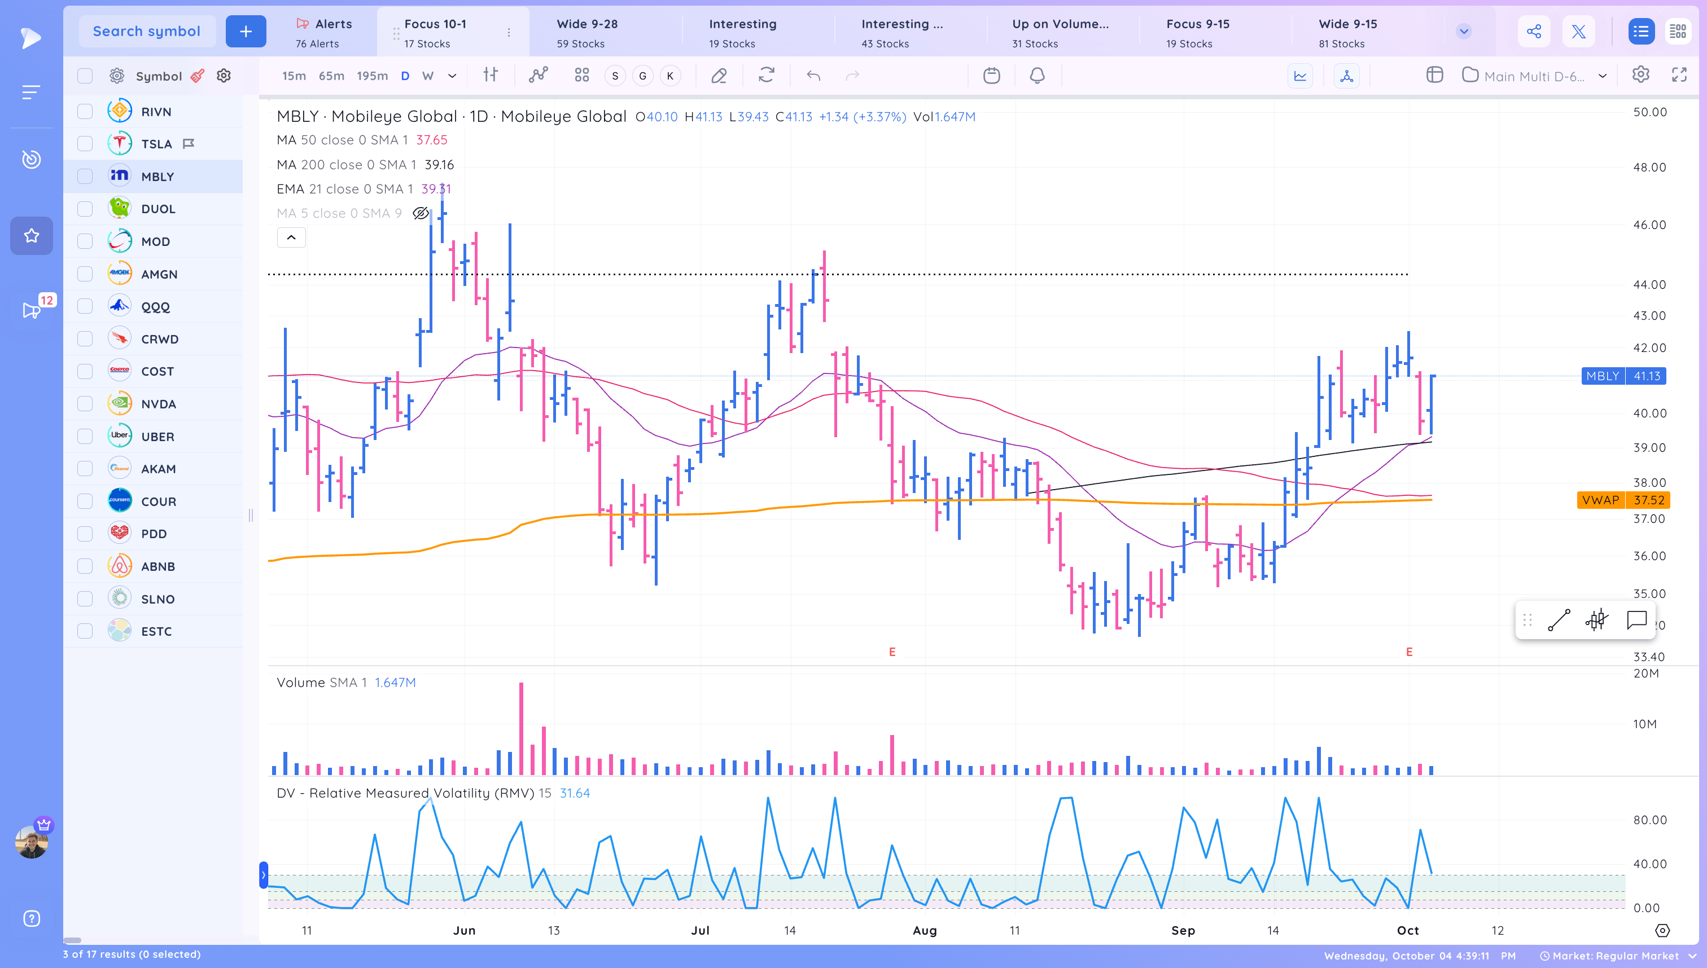
Task: Enter fullscreen chart mode icon
Action: click(x=1679, y=75)
